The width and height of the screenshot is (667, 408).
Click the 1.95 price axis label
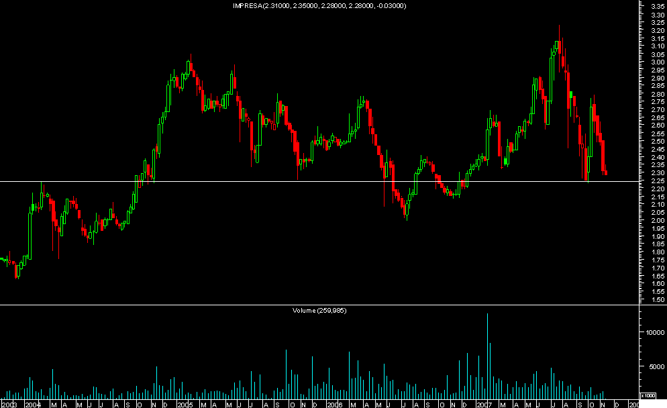[x=658, y=228]
